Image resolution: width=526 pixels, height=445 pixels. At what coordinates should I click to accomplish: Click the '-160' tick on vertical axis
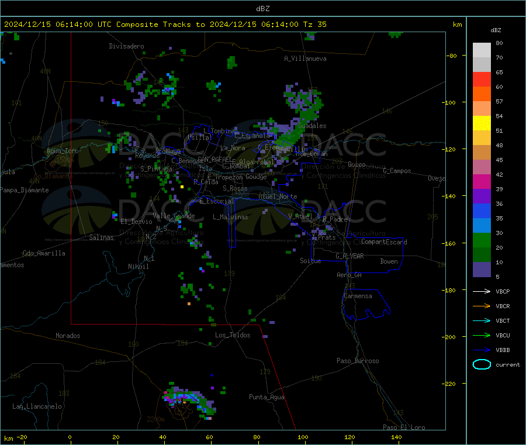tap(450, 243)
